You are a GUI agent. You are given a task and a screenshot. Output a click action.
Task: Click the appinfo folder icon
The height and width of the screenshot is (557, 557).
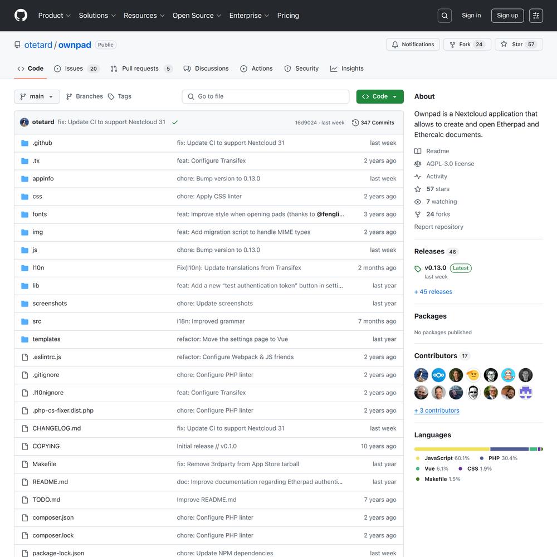25,179
